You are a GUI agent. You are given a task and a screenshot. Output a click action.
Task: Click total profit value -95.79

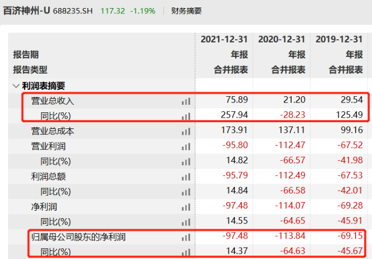pos(235,175)
